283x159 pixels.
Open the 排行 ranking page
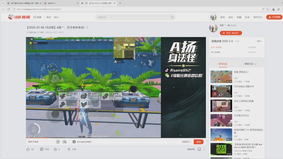(56, 17)
